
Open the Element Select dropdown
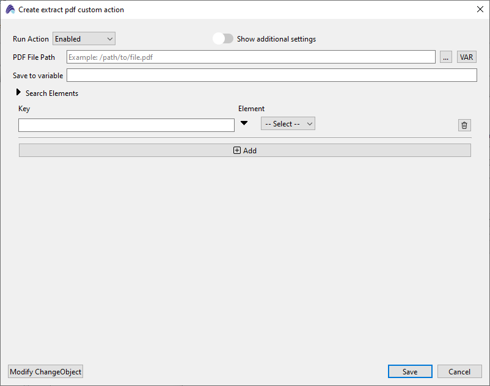click(x=288, y=124)
